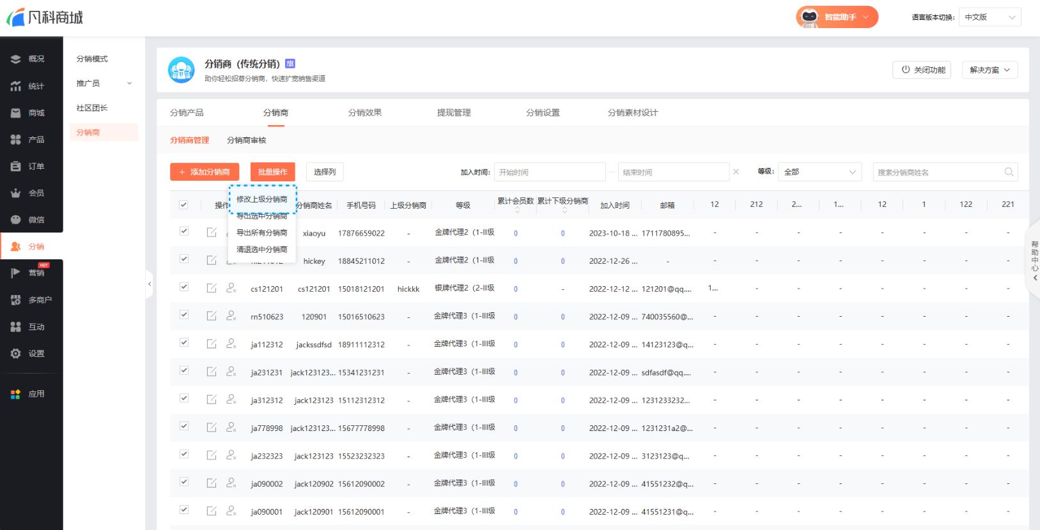This screenshot has width=1040, height=530.
Task: Click the 添加分销商 button
Action: click(x=205, y=172)
